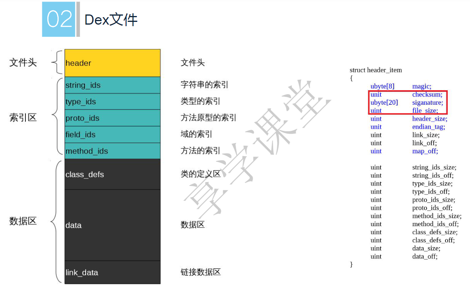Click the type_ids_off; field
The height and width of the screenshot is (291, 470).
click(x=431, y=192)
